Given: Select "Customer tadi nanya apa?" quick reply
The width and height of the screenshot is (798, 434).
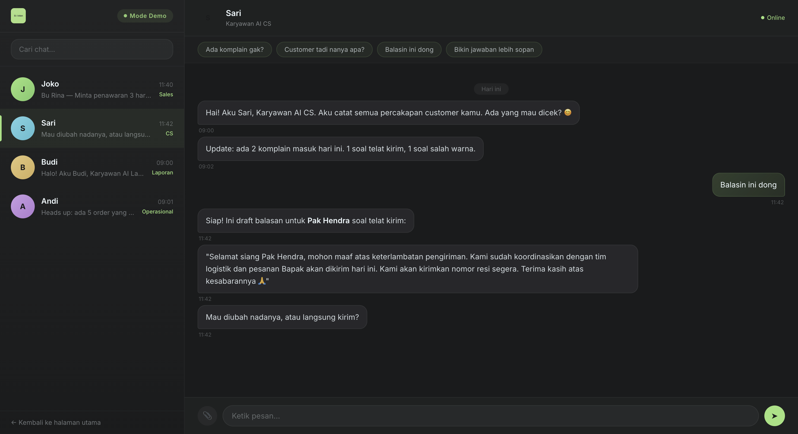Looking at the screenshot, I should pos(324,50).
